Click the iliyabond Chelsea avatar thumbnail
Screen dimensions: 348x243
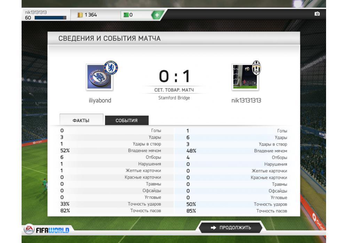pyautogui.click(x=99, y=77)
